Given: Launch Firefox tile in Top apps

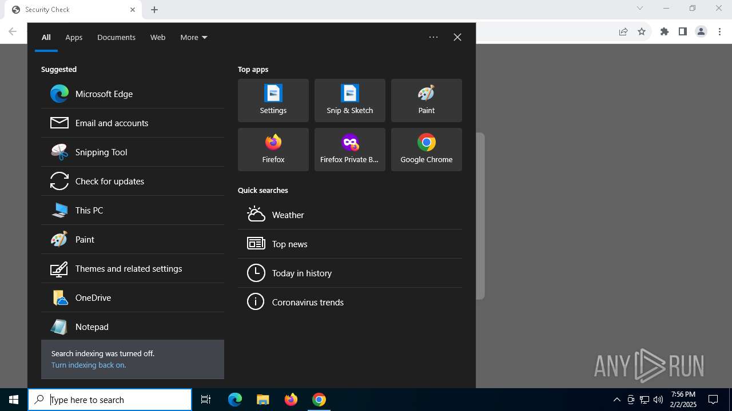Looking at the screenshot, I should tap(273, 150).
